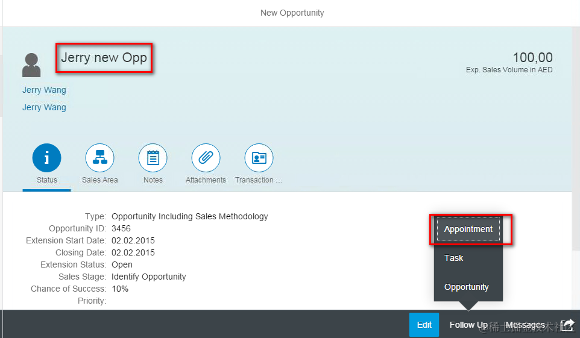This screenshot has height=338, width=580.
Task: Open the Attachments paperclip tab
Action: [x=206, y=158]
